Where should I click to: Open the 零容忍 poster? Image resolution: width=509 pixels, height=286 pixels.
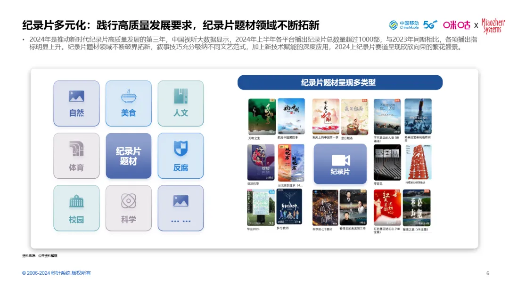click(x=387, y=162)
